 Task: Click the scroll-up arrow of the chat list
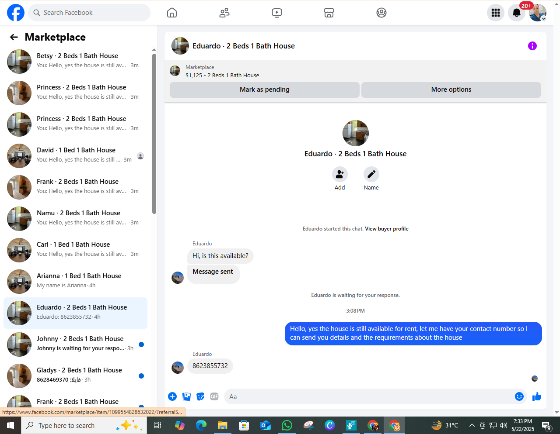(154, 50)
